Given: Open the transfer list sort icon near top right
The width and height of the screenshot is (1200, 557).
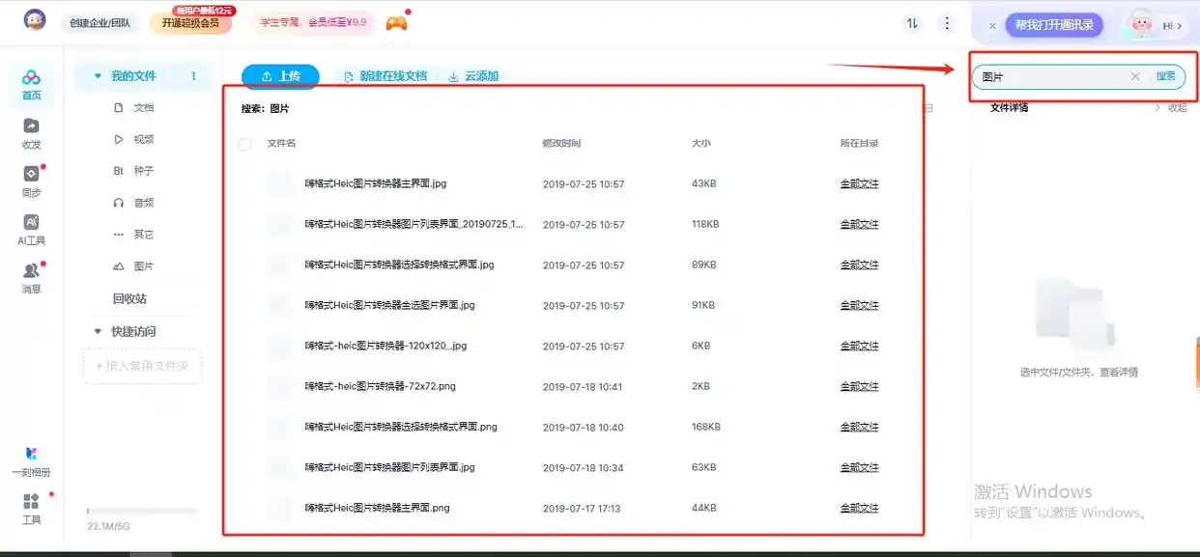Looking at the screenshot, I should pos(911,21).
